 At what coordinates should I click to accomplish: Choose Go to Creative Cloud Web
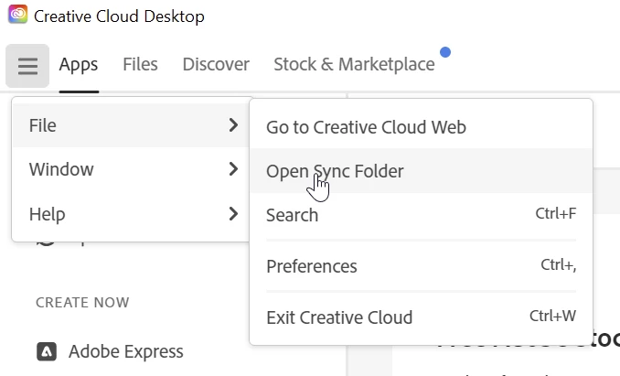point(422,127)
